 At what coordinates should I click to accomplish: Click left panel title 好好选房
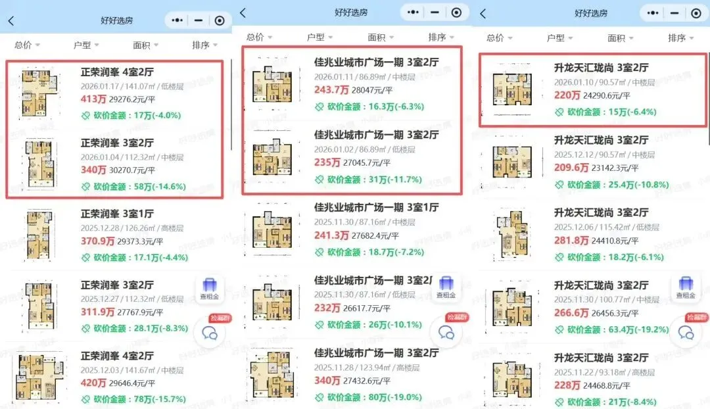pyautogui.click(x=117, y=20)
